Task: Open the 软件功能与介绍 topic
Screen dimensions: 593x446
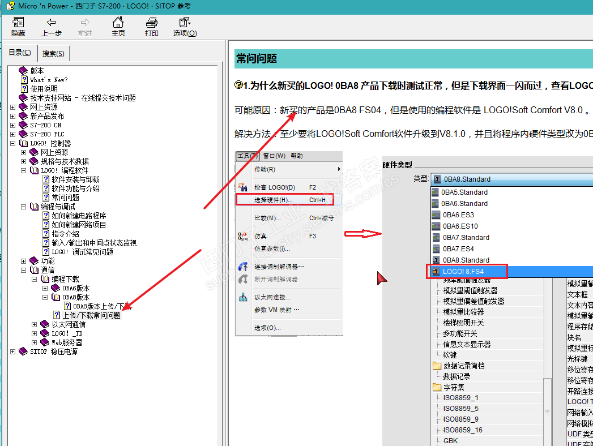Action: tap(76, 188)
